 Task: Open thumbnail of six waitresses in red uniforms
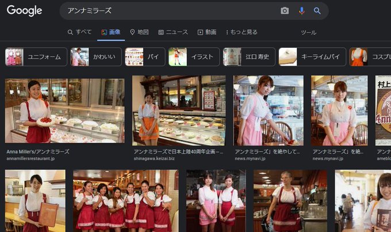point(126,201)
